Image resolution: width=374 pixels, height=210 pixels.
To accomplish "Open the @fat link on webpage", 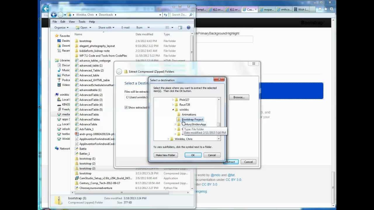I will 231,175.
